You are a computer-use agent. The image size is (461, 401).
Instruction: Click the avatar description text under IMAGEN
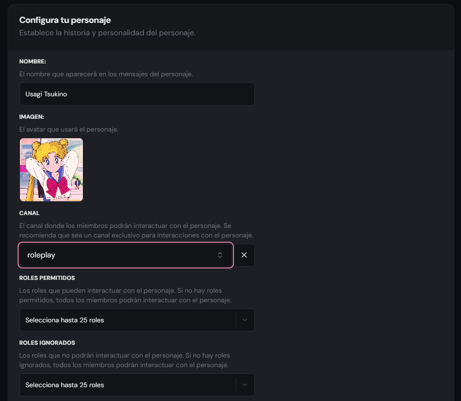[x=69, y=130]
